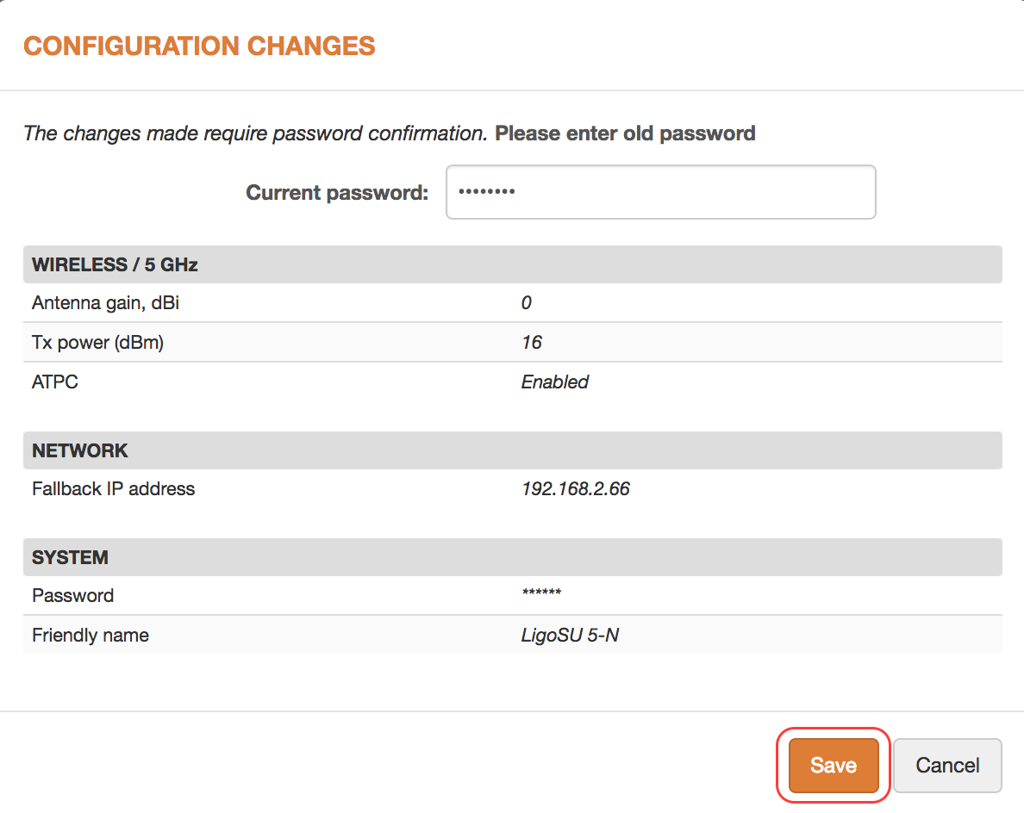This screenshot has height=813, width=1024.
Task: Select the Password row under SYSTEM
Action: pyautogui.click(x=63, y=595)
